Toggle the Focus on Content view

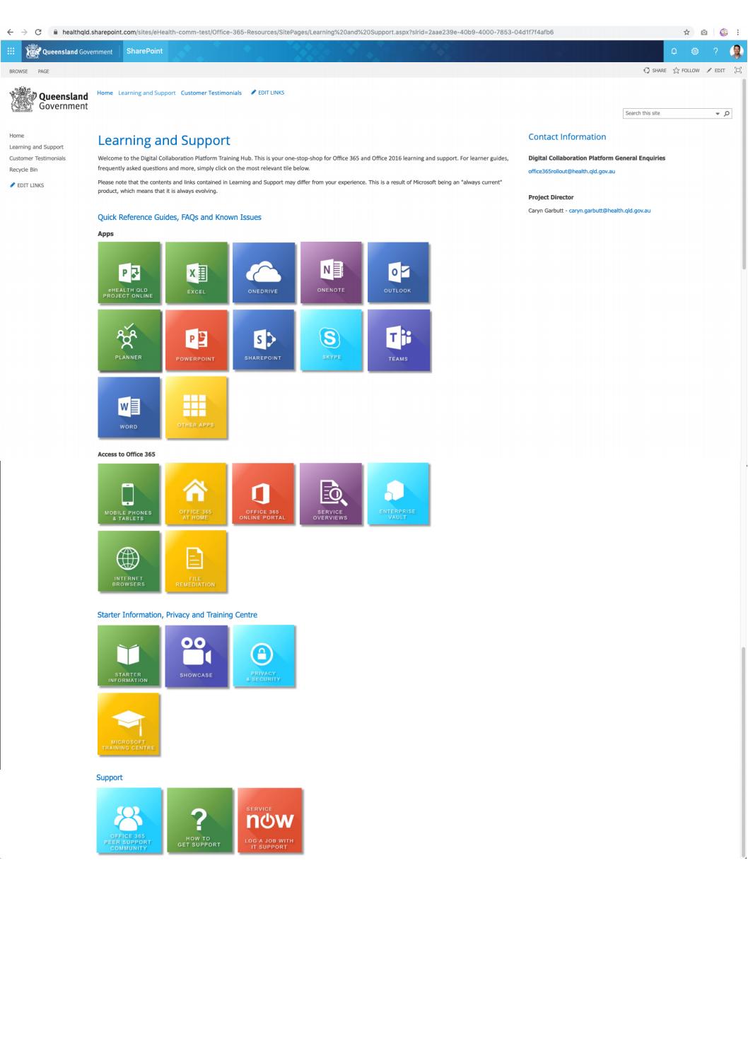coord(737,71)
